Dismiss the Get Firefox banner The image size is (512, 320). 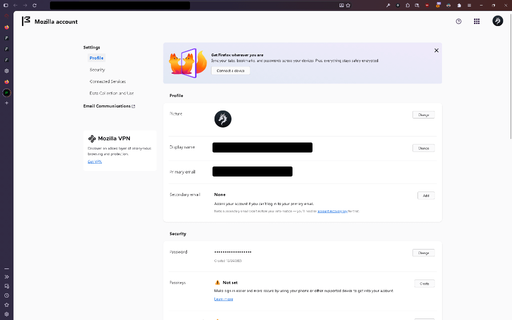point(436,50)
